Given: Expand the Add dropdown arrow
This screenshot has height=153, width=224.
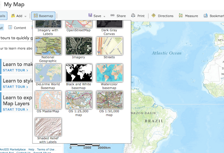Looking at the screenshot, I should [x=26, y=16].
